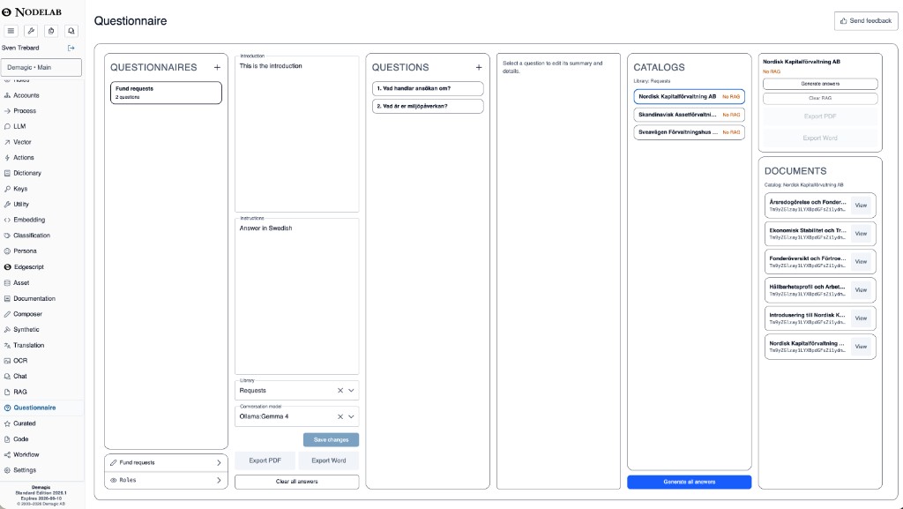
Task: Click the OCR sidebar icon
Action: pyautogui.click(x=7, y=361)
